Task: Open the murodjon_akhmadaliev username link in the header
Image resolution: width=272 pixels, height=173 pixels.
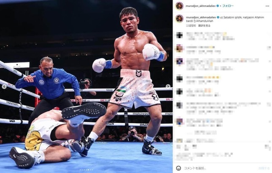Action: pos(201,6)
